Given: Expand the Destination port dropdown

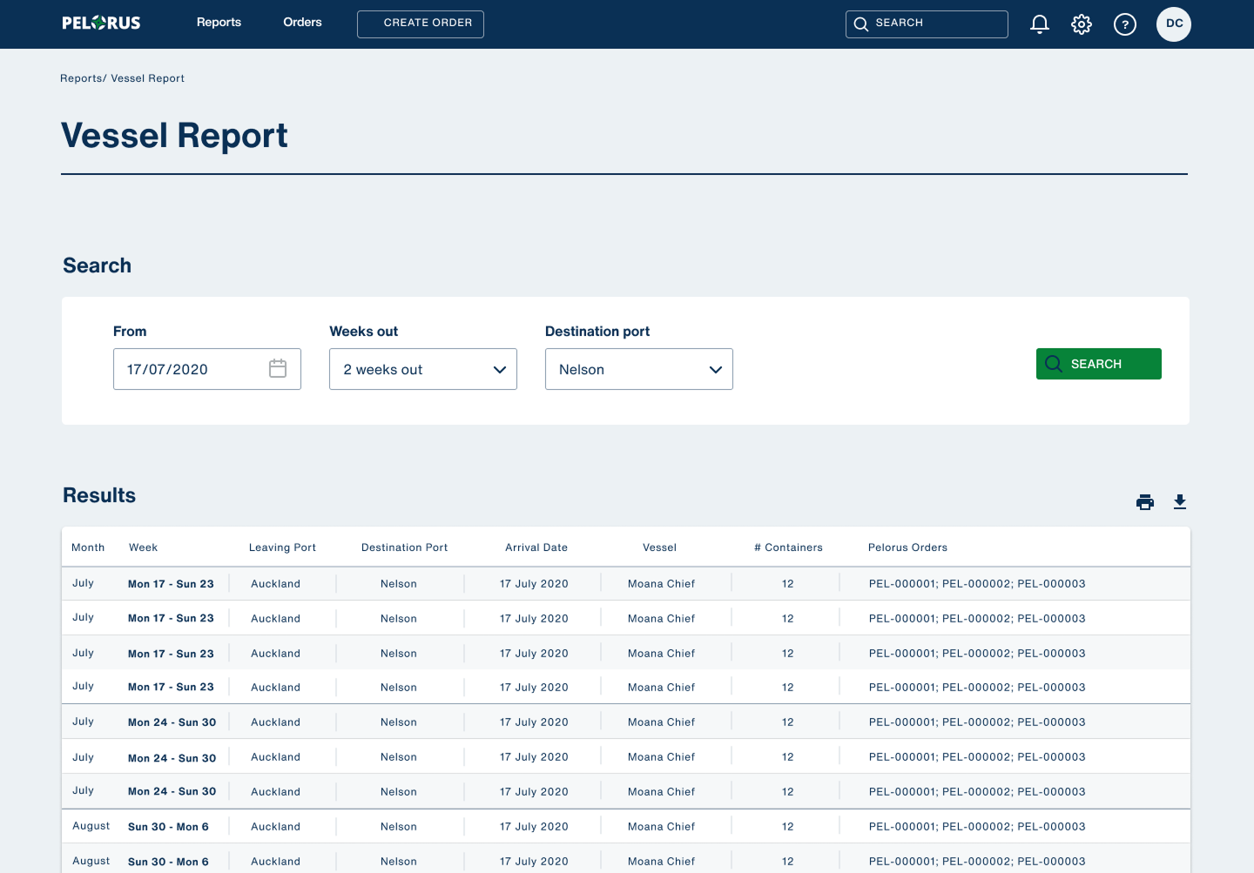Looking at the screenshot, I should [x=639, y=369].
